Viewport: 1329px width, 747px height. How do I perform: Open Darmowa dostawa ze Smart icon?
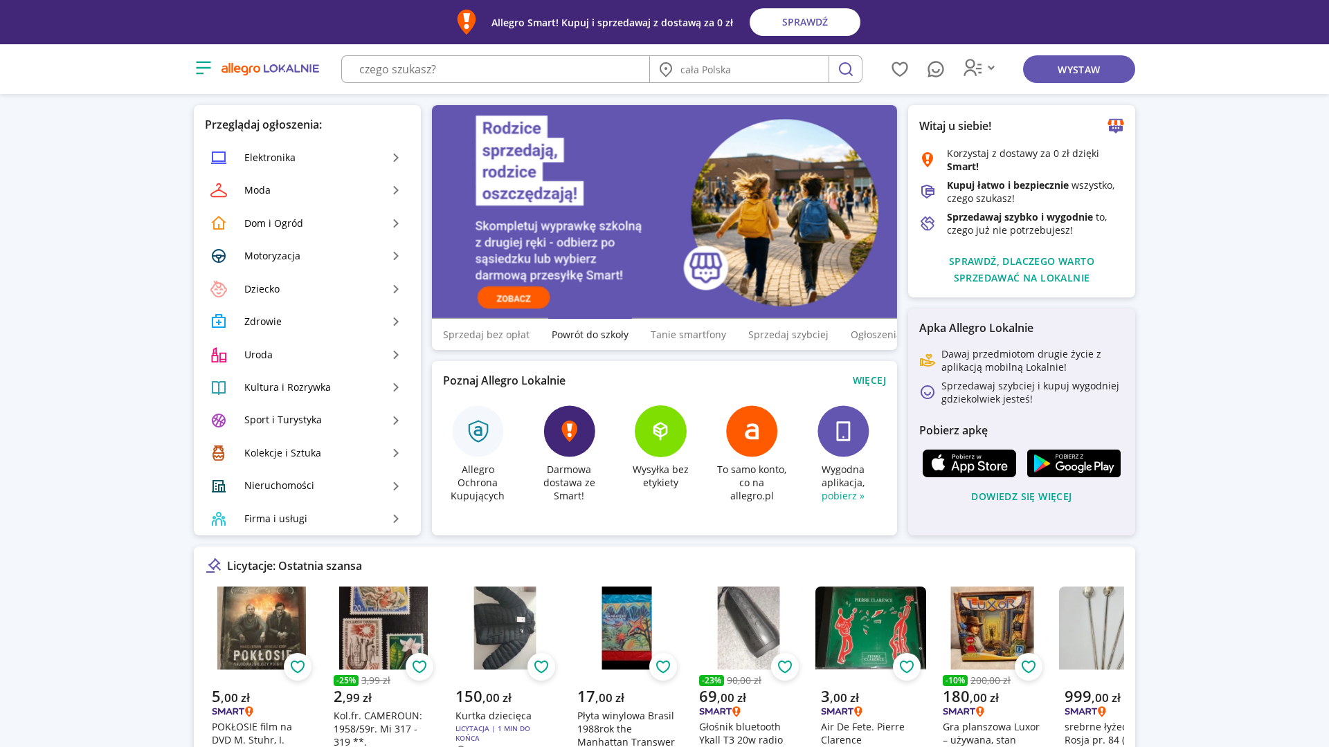[x=569, y=431]
